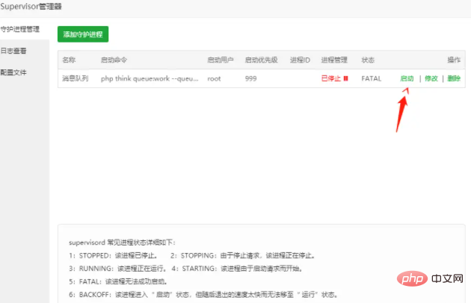Click the 名称 column header
Screen dimensions: 471x303
[x=69, y=60]
